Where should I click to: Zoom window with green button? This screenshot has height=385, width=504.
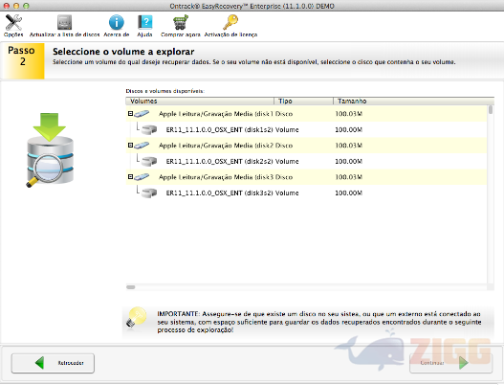click(26, 6)
